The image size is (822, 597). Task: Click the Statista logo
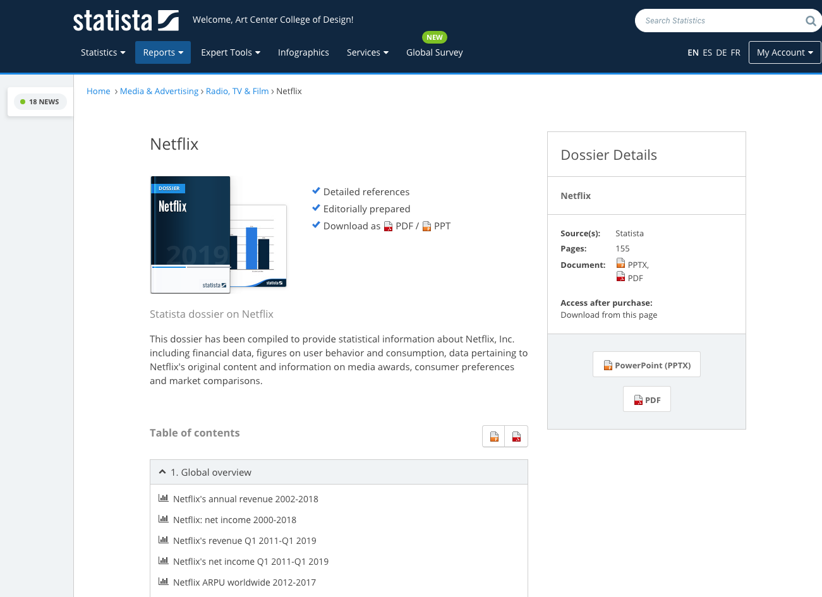point(126,20)
